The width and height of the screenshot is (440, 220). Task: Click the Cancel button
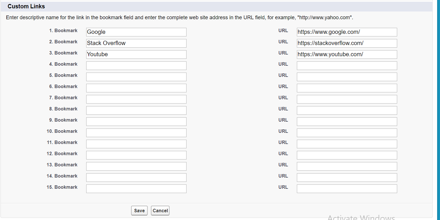(160, 211)
